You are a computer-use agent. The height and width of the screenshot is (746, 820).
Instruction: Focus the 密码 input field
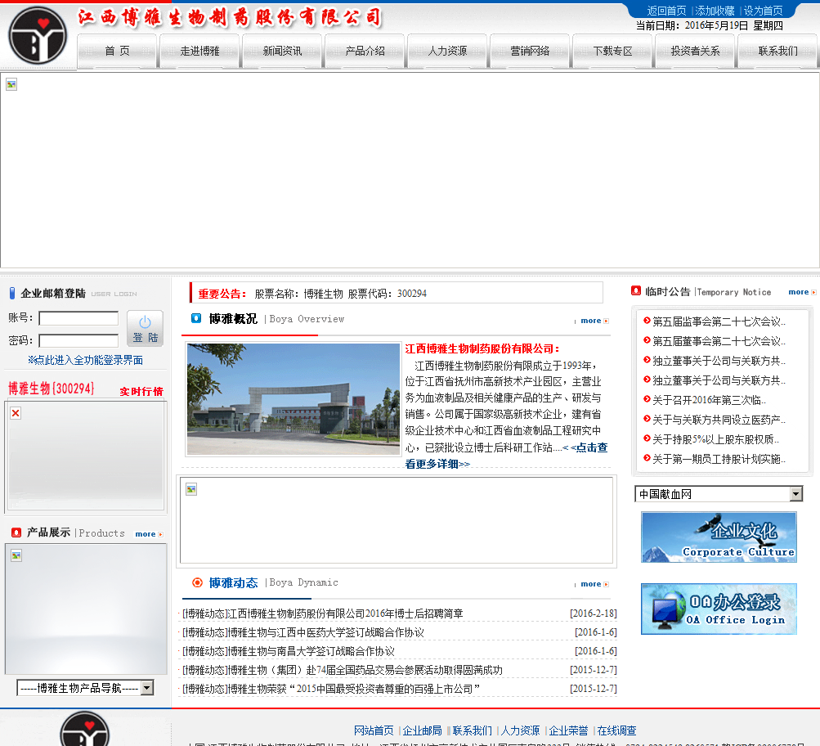pyautogui.click(x=78, y=340)
